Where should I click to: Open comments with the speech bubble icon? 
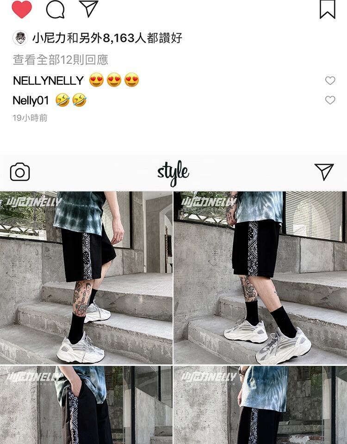pos(55,9)
